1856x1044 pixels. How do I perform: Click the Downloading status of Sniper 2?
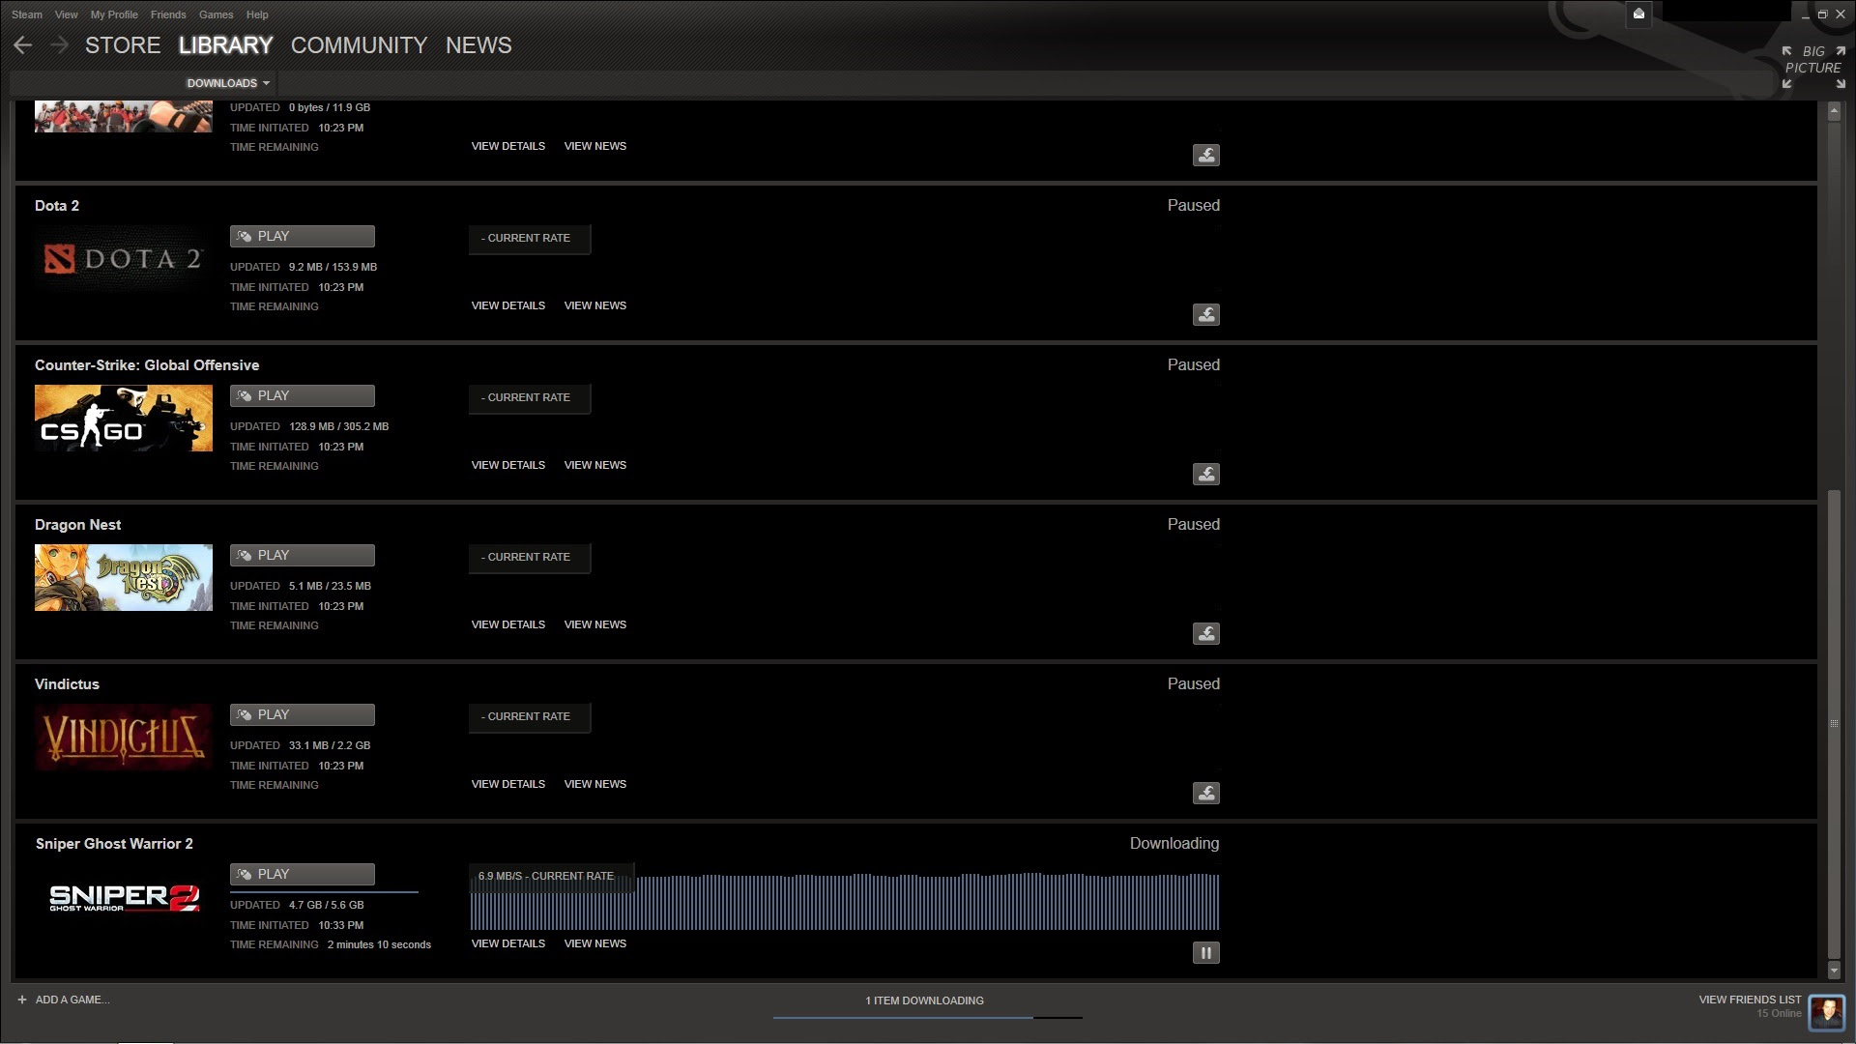click(1174, 843)
